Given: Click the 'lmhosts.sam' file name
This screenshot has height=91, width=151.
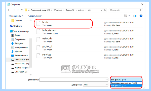Looking at the screenshot, I should (x=49, y=30).
